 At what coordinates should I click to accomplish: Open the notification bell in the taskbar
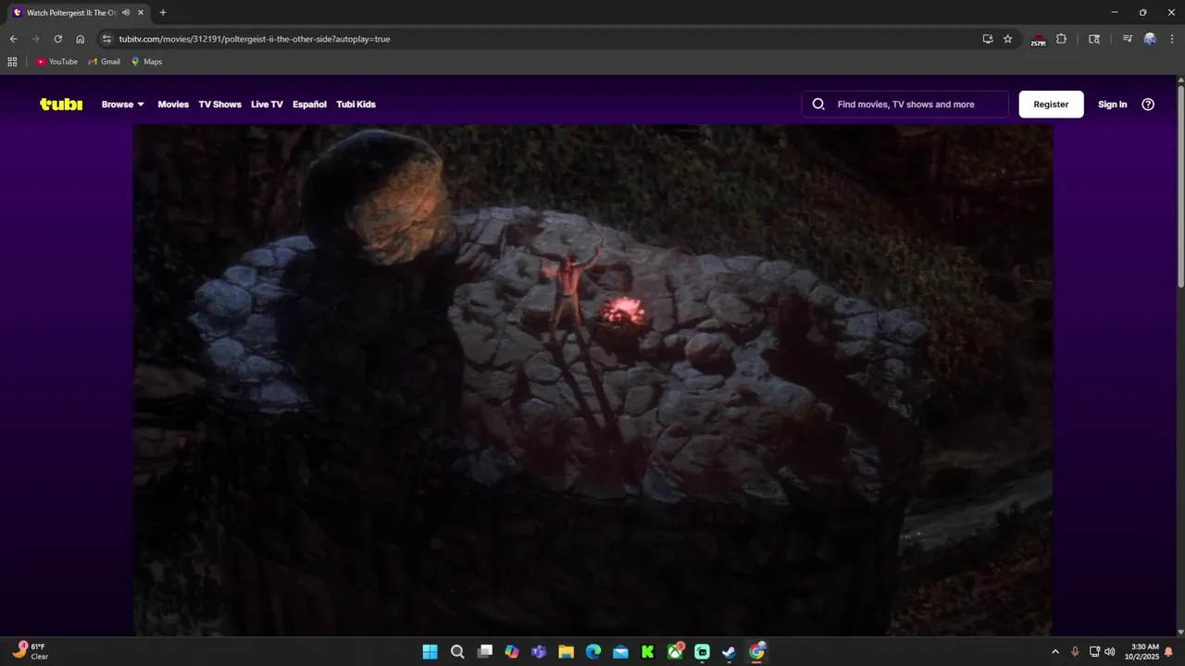point(1169,652)
